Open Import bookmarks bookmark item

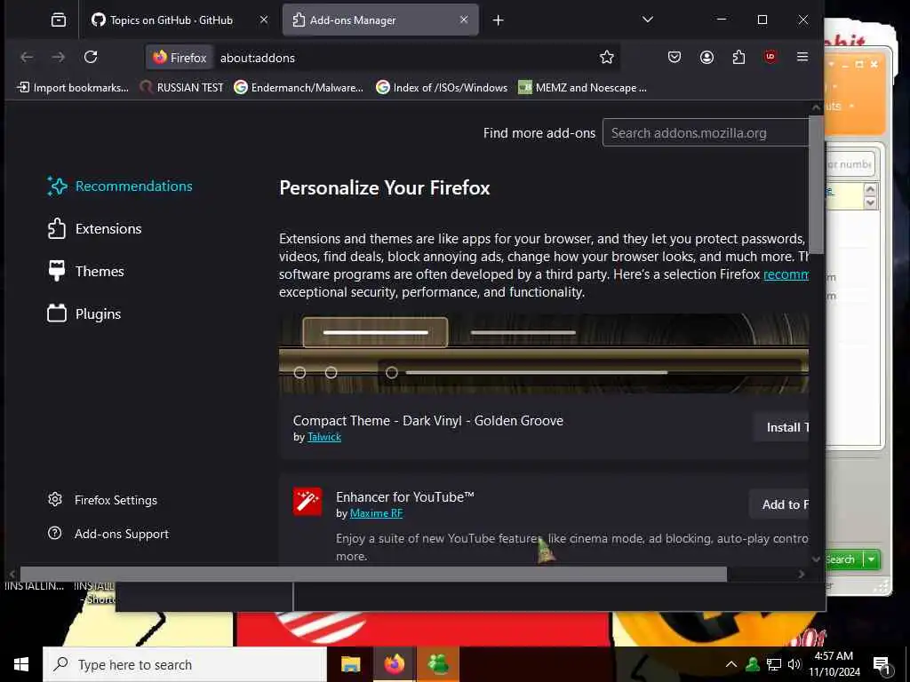click(73, 88)
